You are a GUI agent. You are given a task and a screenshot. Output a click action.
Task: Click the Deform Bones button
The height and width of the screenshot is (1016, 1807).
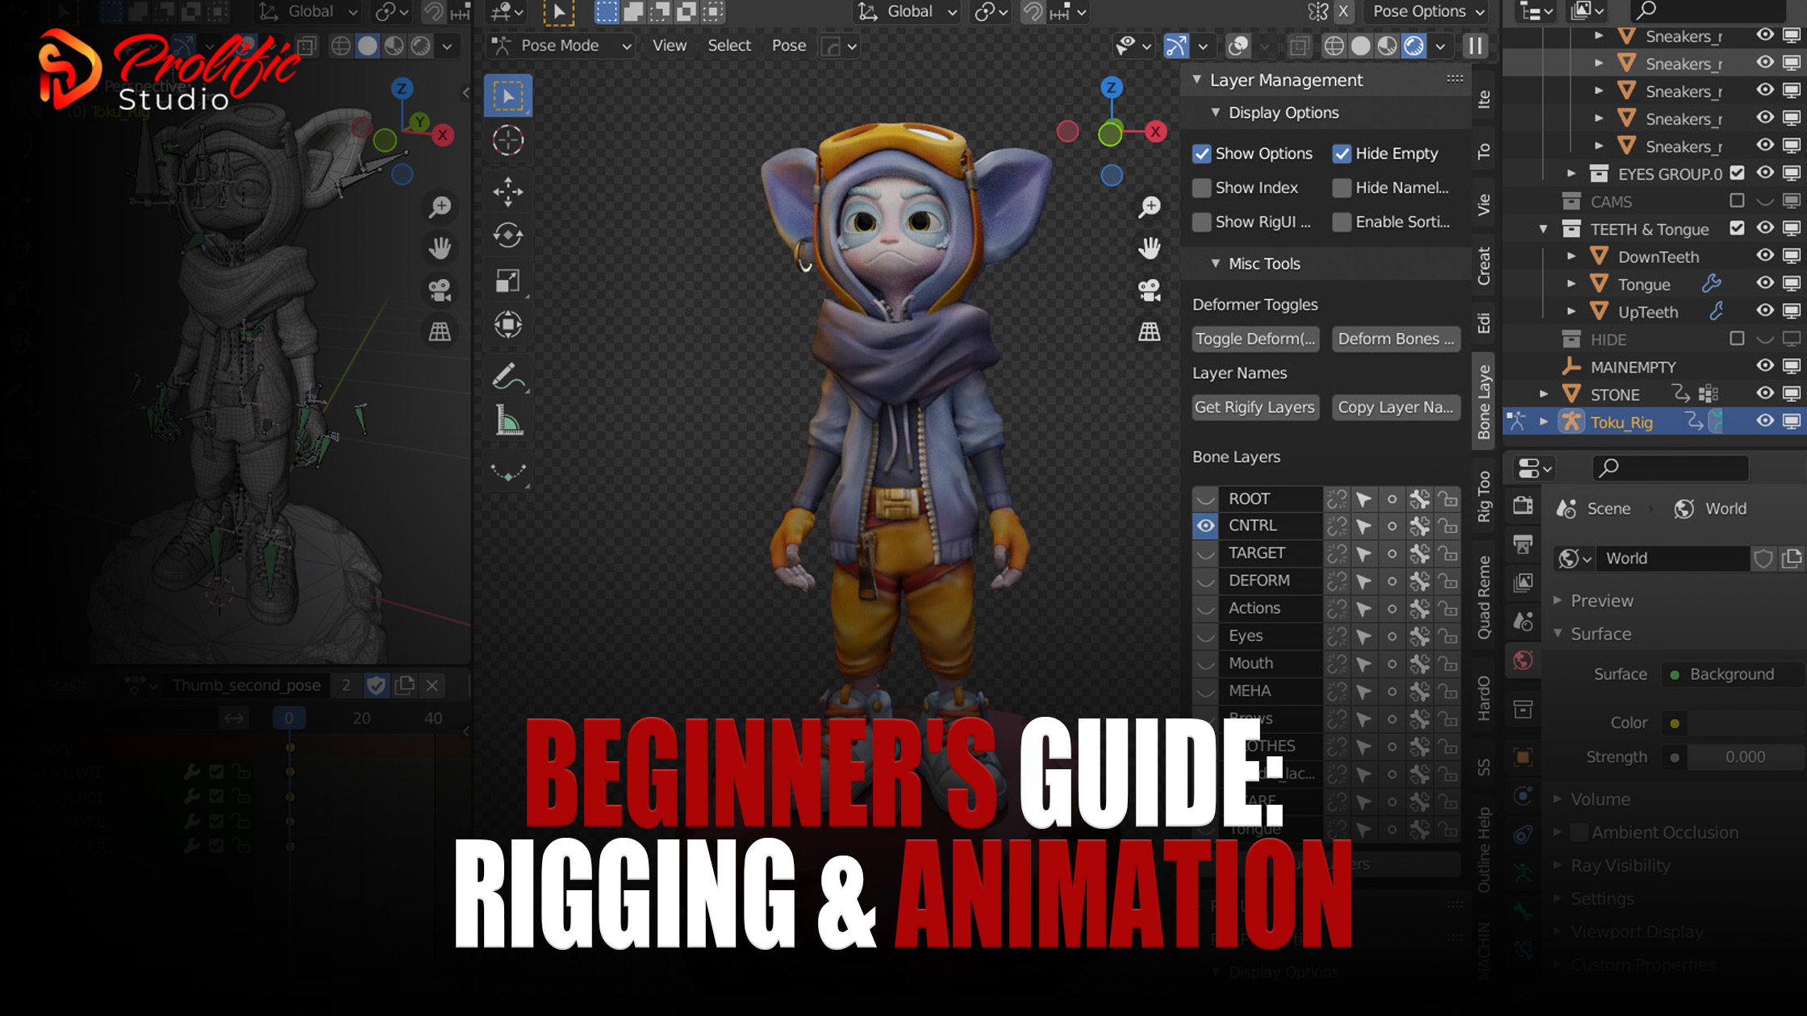click(1396, 339)
